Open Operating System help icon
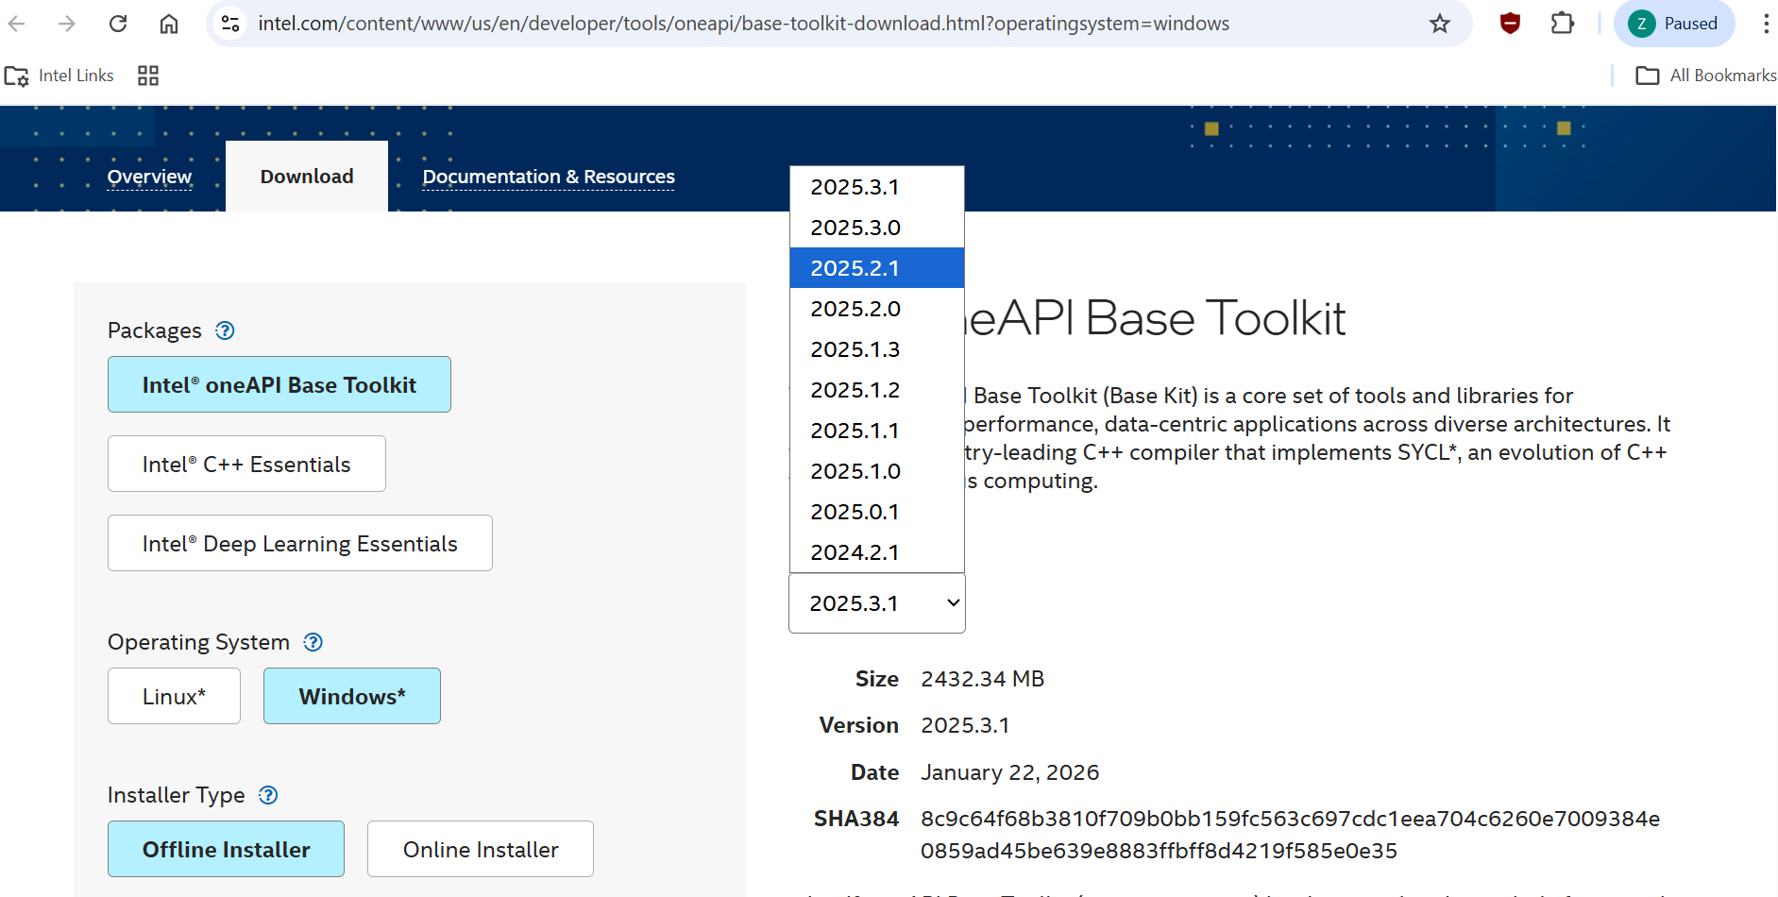1778x897 pixels. (313, 642)
